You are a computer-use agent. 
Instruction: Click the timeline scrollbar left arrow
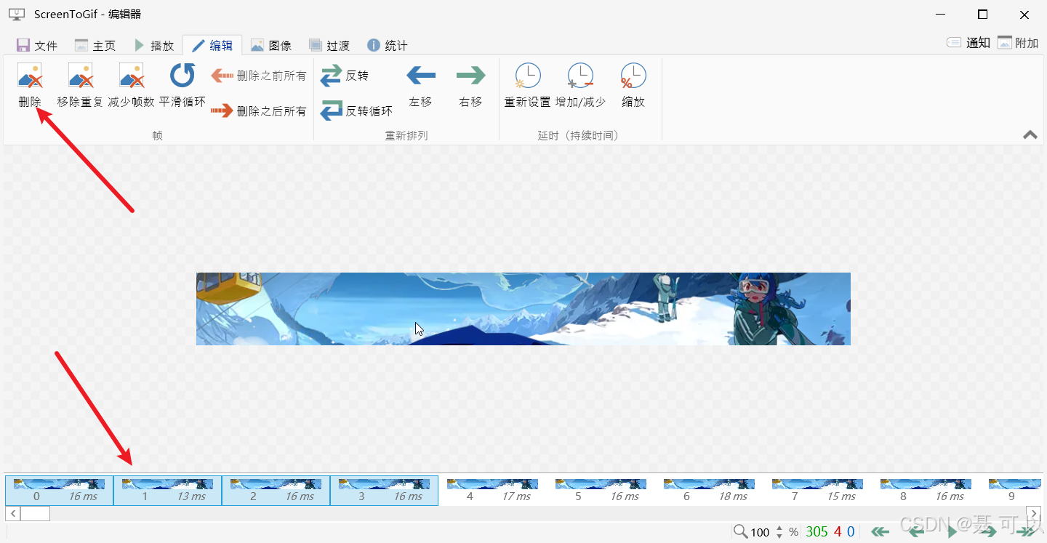[13, 513]
